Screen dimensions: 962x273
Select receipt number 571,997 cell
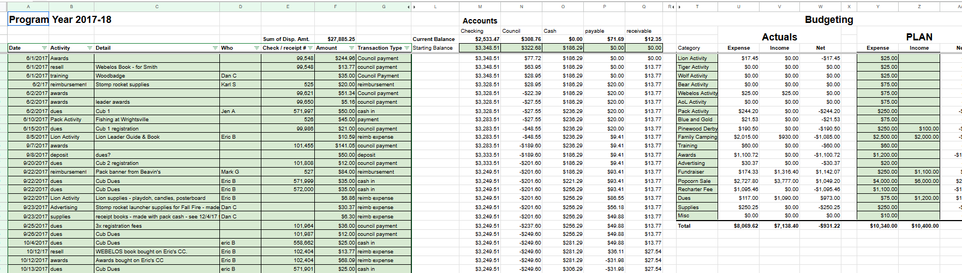click(x=288, y=111)
